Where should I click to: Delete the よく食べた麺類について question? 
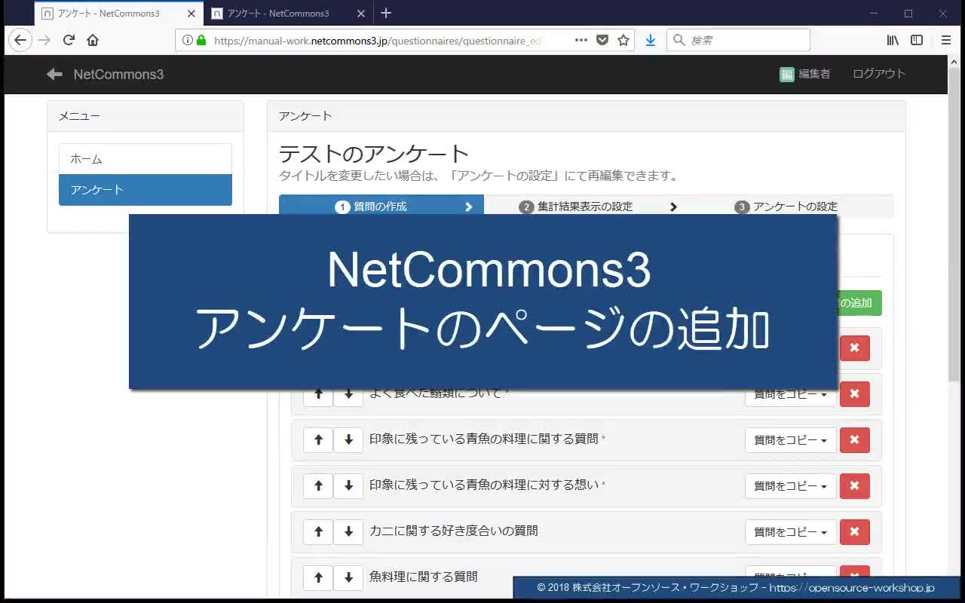tap(854, 394)
